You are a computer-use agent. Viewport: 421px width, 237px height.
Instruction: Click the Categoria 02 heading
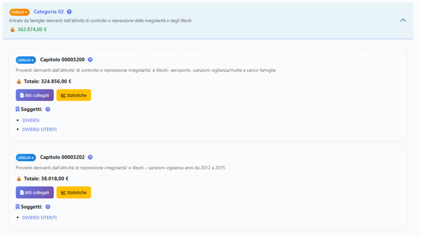coord(49,12)
